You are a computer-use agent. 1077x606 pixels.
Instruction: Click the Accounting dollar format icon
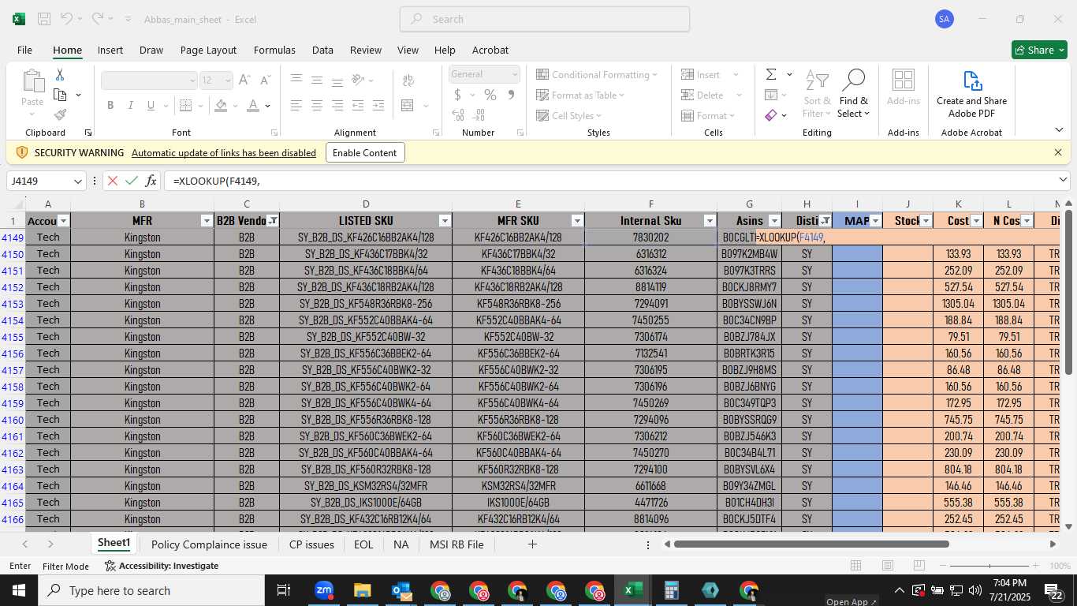[x=458, y=95]
